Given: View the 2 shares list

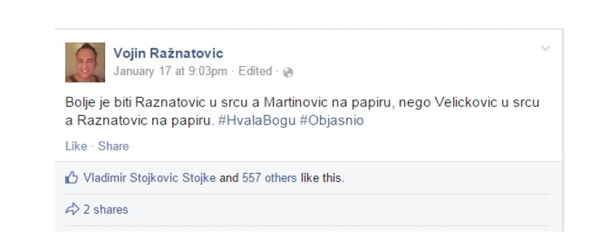Looking at the screenshot, I should [105, 210].
